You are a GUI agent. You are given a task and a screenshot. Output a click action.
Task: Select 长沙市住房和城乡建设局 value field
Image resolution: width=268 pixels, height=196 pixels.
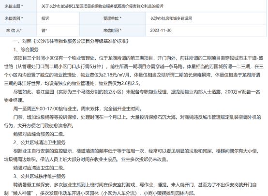206,18
